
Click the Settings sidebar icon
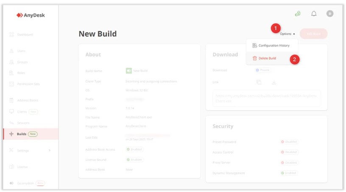[11, 150]
